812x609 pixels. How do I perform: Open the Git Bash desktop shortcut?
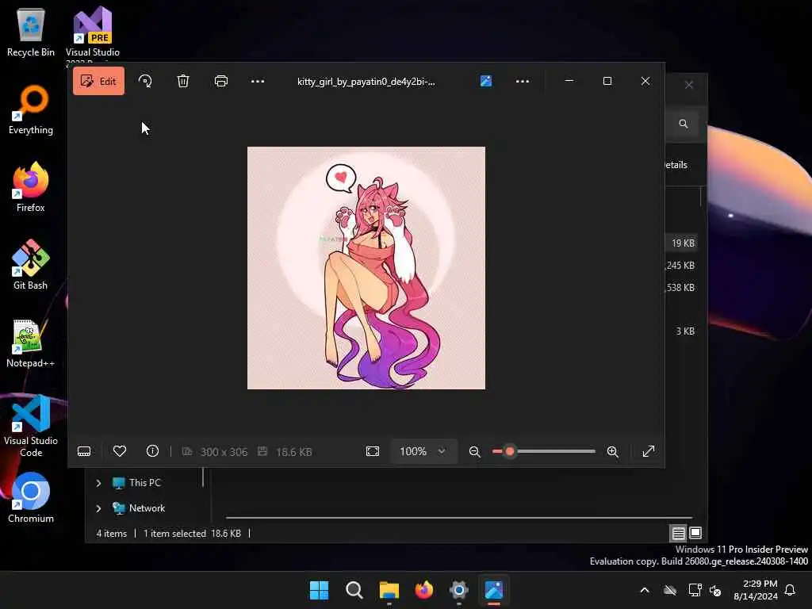tap(31, 265)
